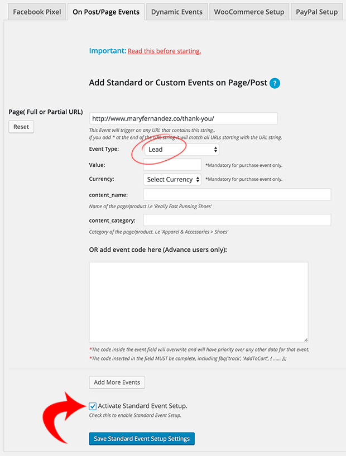Open the Dynamic Events tab
The image size is (346, 456).
pos(177,12)
